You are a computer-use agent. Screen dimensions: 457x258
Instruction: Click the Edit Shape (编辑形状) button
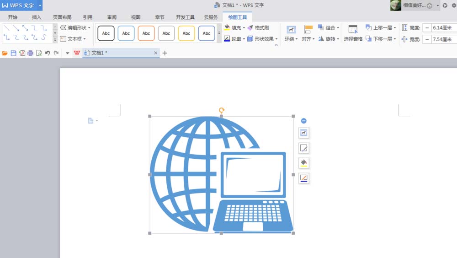[x=75, y=28]
